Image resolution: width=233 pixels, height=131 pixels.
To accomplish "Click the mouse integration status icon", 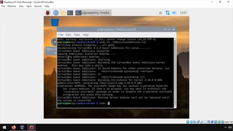I will coord(219,122).
